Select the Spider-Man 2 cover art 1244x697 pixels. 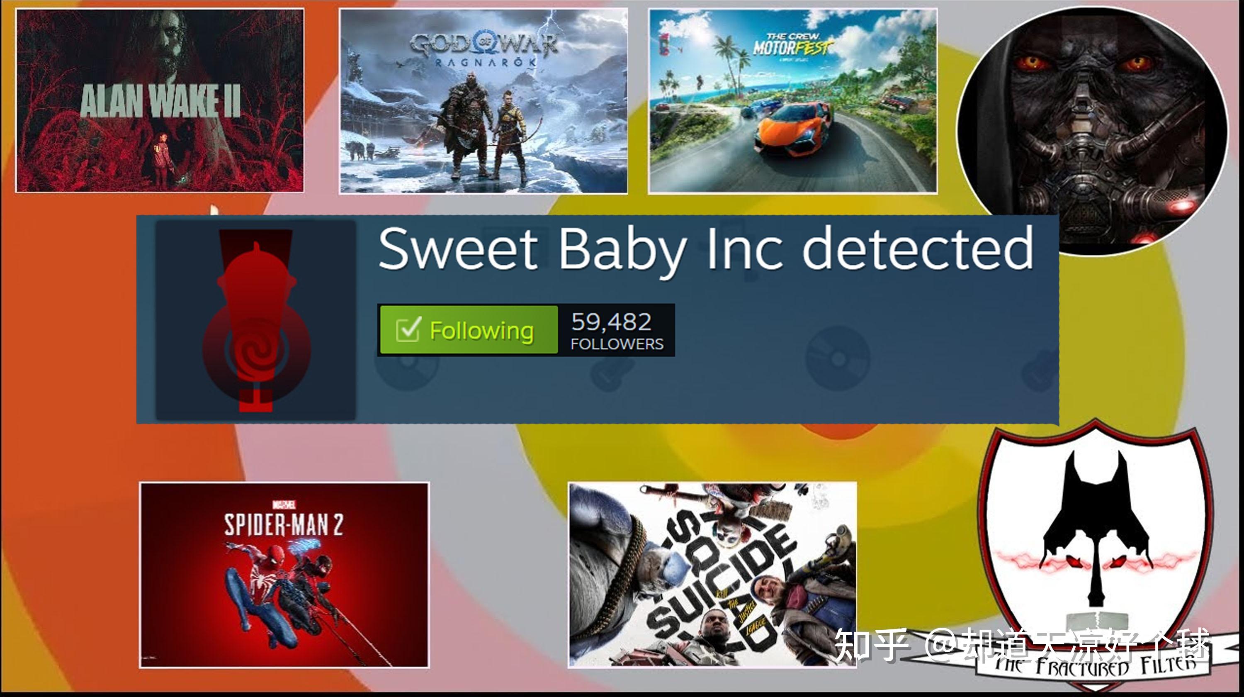click(x=284, y=575)
